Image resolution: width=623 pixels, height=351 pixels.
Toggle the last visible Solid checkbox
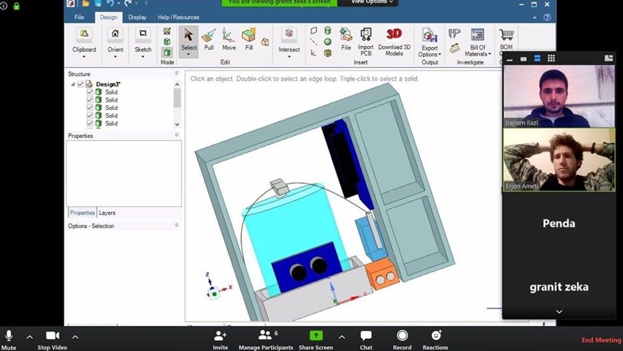click(x=90, y=123)
